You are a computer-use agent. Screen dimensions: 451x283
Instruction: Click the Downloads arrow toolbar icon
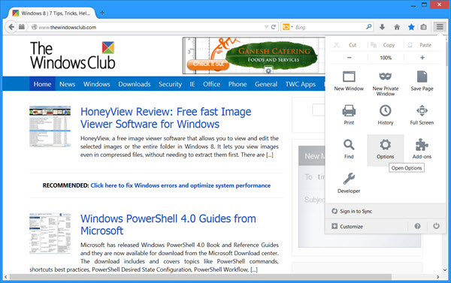382,27
